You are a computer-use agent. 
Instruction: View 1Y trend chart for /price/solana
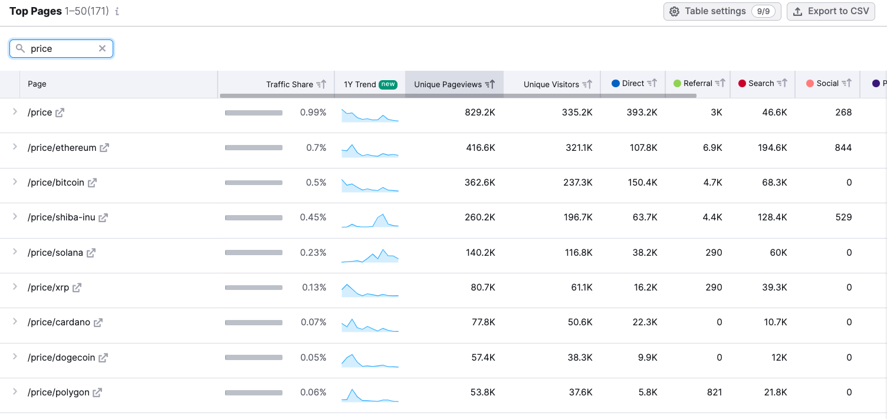(370, 255)
